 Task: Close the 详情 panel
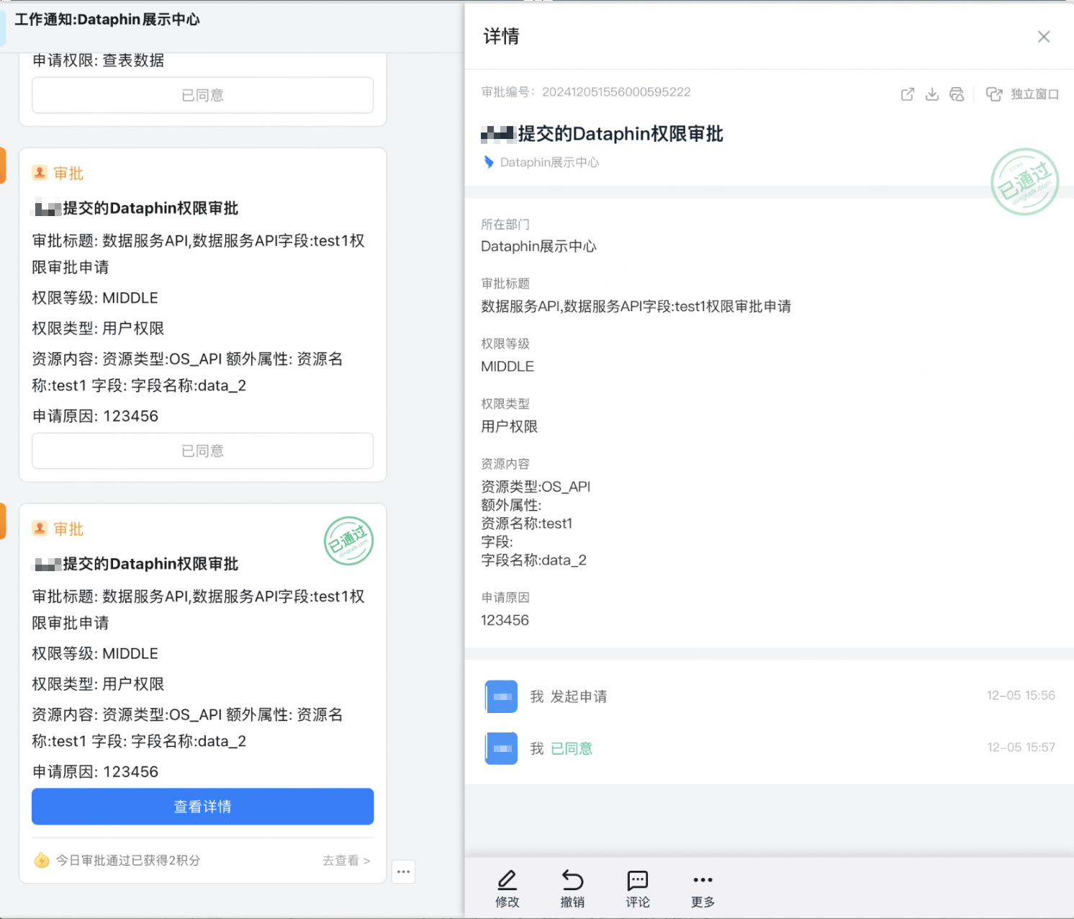pos(1044,37)
